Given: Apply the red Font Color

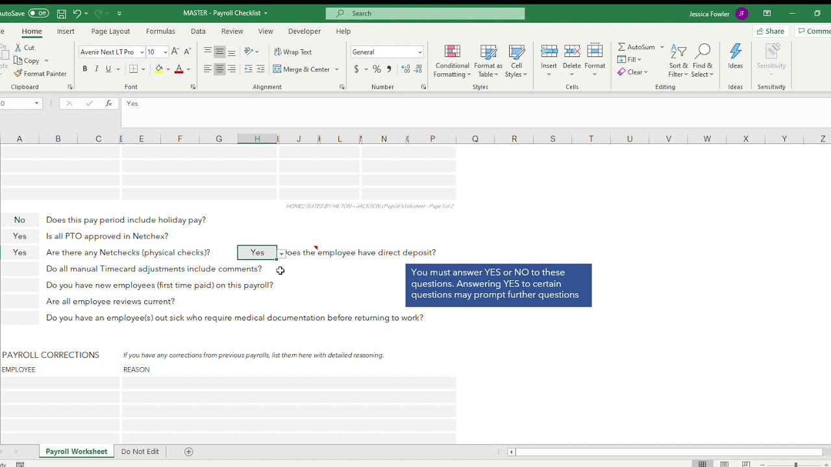Looking at the screenshot, I should click(x=179, y=69).
